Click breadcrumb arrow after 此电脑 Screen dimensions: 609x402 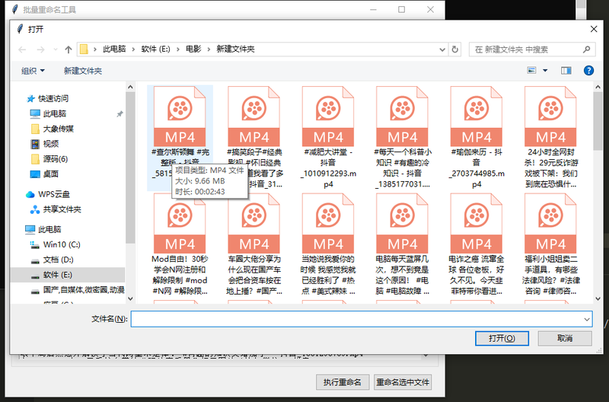tap(133, 49)
